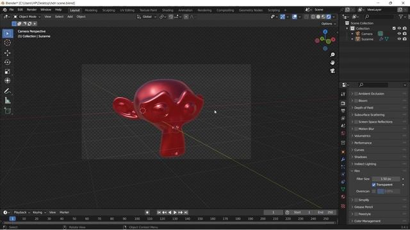The height and width of the screenshot is (230, 410).
Task: Open the viewport Select menu
Action: tap(59, 17)
